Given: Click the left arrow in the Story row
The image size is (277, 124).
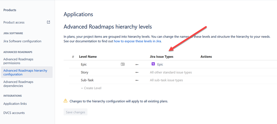Looking at the screenshot, I should pos(137,72).
